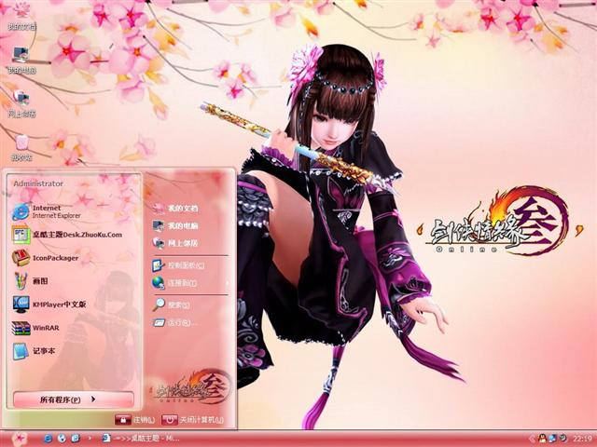Open WinRAR from Start menu
Screen dimensions: 597x447
coord(35,328)
